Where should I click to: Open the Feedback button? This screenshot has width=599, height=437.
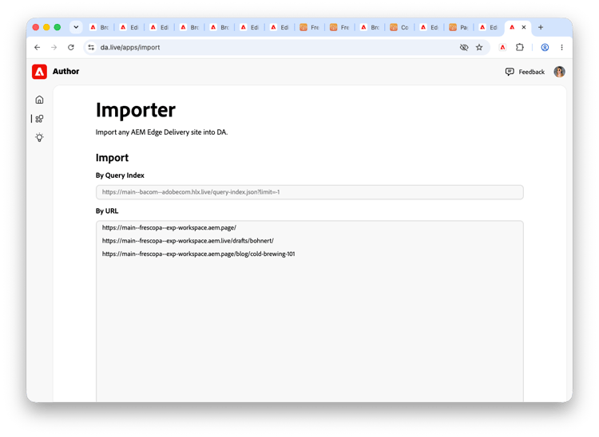click(525, 72)
